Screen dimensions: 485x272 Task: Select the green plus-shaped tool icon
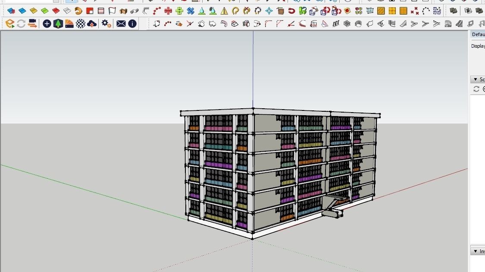point(179,11)
